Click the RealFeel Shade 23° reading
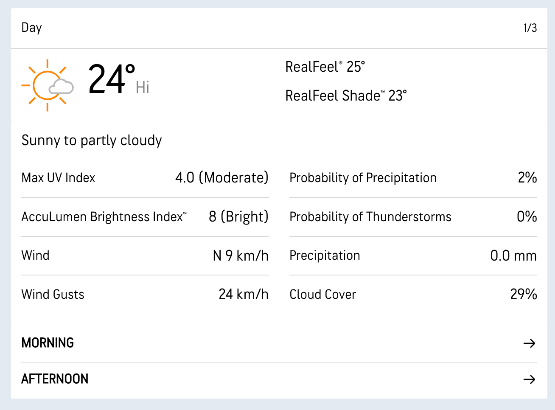 pos(346,96)
